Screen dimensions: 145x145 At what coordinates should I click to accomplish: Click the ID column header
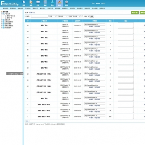[x=28, y=21]
